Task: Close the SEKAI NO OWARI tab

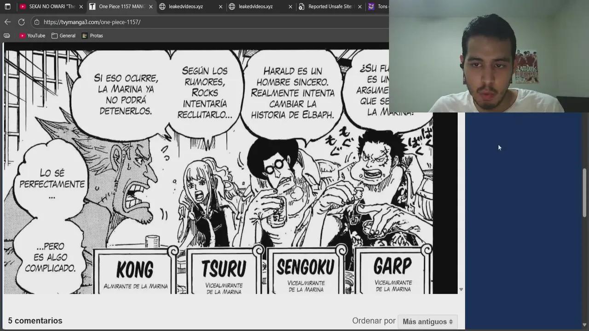Action: click(x=81, y=6)
